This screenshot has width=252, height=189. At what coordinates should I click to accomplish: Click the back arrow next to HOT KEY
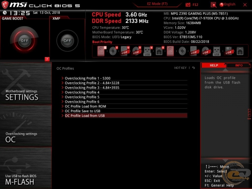tap(194, 68)
